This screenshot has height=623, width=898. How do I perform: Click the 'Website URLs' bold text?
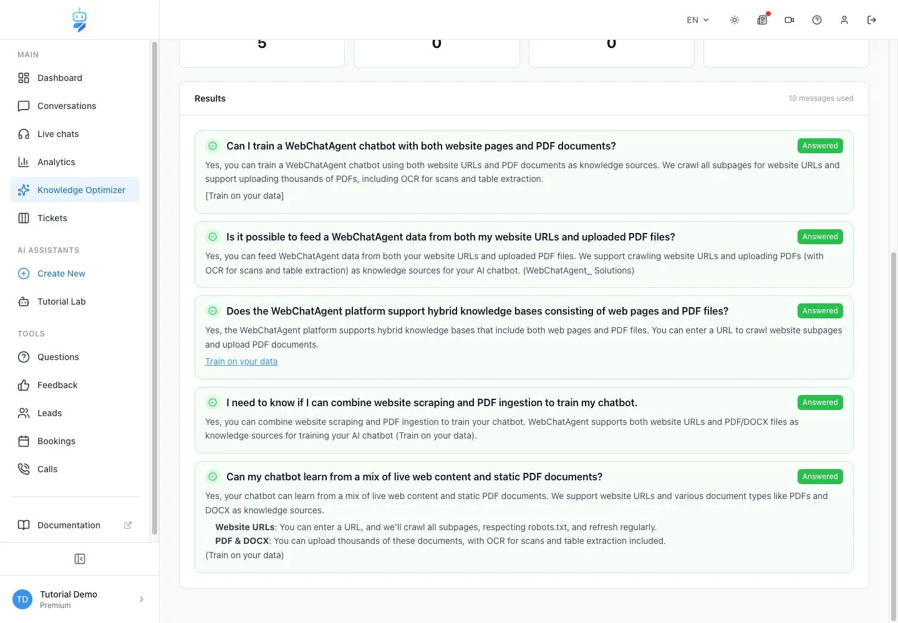245,527
